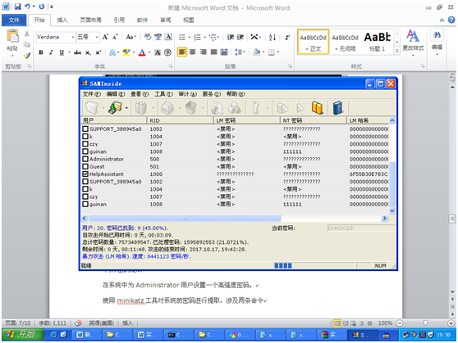458x343 pixels.
Task: Apply superscript formatting
Action: click(x=98, y=52)
